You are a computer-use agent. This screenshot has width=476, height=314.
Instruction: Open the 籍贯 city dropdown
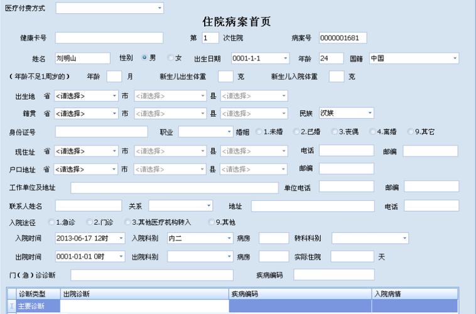tap(202, 114)
